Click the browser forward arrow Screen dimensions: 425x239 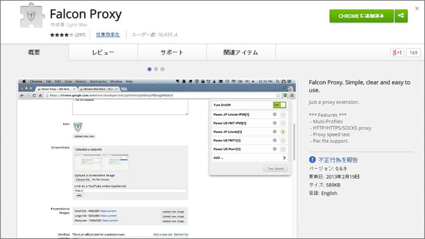tap(28, 96)
